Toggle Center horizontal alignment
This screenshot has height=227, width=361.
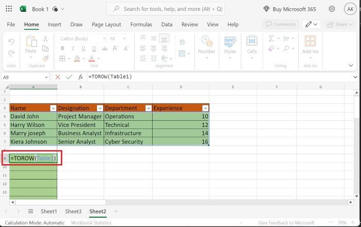click(x=154, y=48)
